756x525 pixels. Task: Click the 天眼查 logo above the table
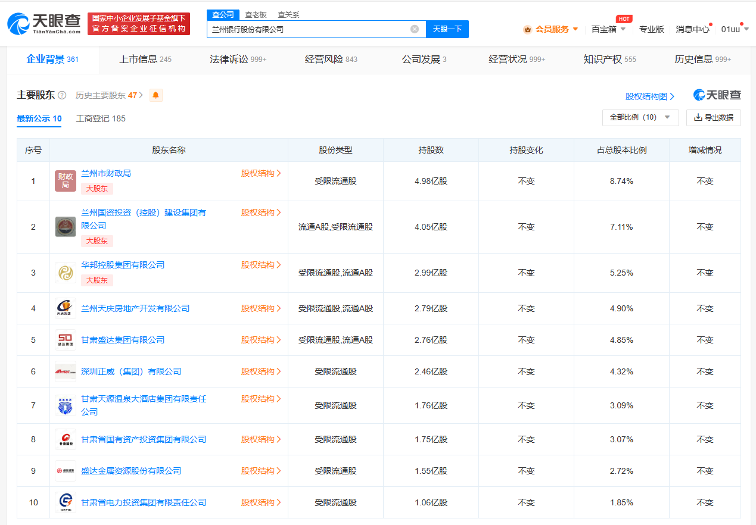[716, 95]
